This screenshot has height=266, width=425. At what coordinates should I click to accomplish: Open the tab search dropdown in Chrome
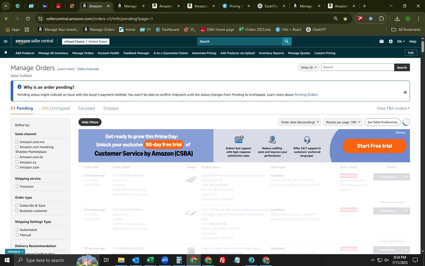[6, 6]
